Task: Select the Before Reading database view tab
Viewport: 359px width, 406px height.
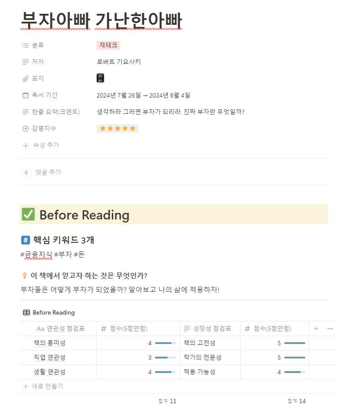Action: pyautogui.click(x=49, y=313)
